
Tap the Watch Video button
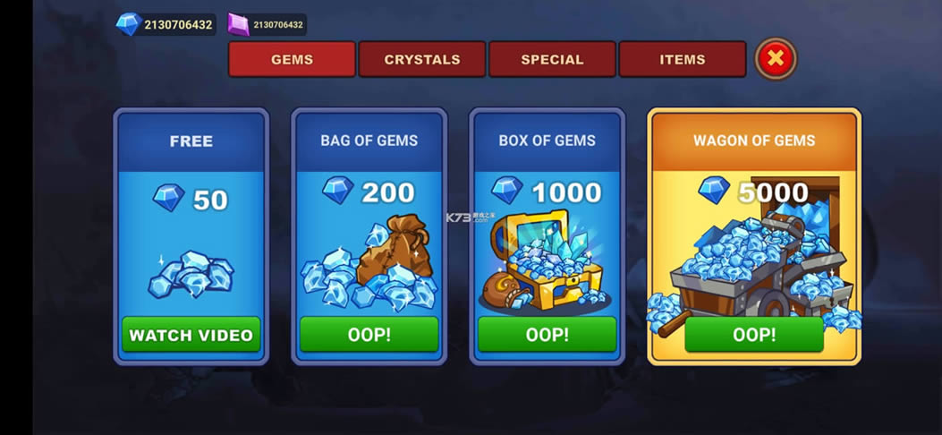191,334
